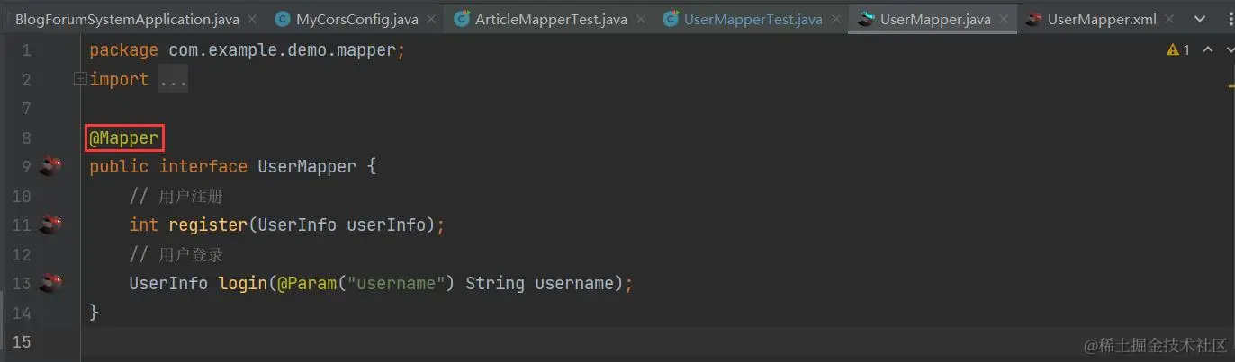The width and height of the screenshot is (1235, 362).
Task: Click the package name com.example.demo.mapper
Action: [x=283, y=50]
